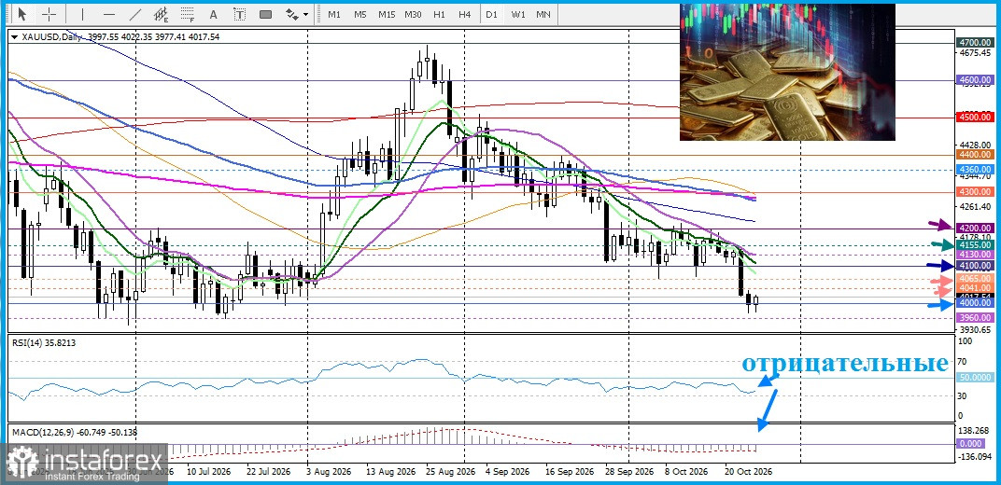This screenshot has height=485, width=1001.
Task: Click the MACD(12,26,9) indicator label
Action: click(x=75, y=433)
